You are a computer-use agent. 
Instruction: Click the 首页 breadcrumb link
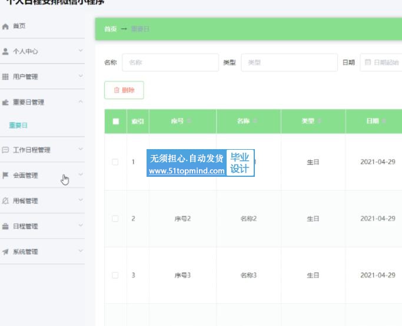point(110,29)
